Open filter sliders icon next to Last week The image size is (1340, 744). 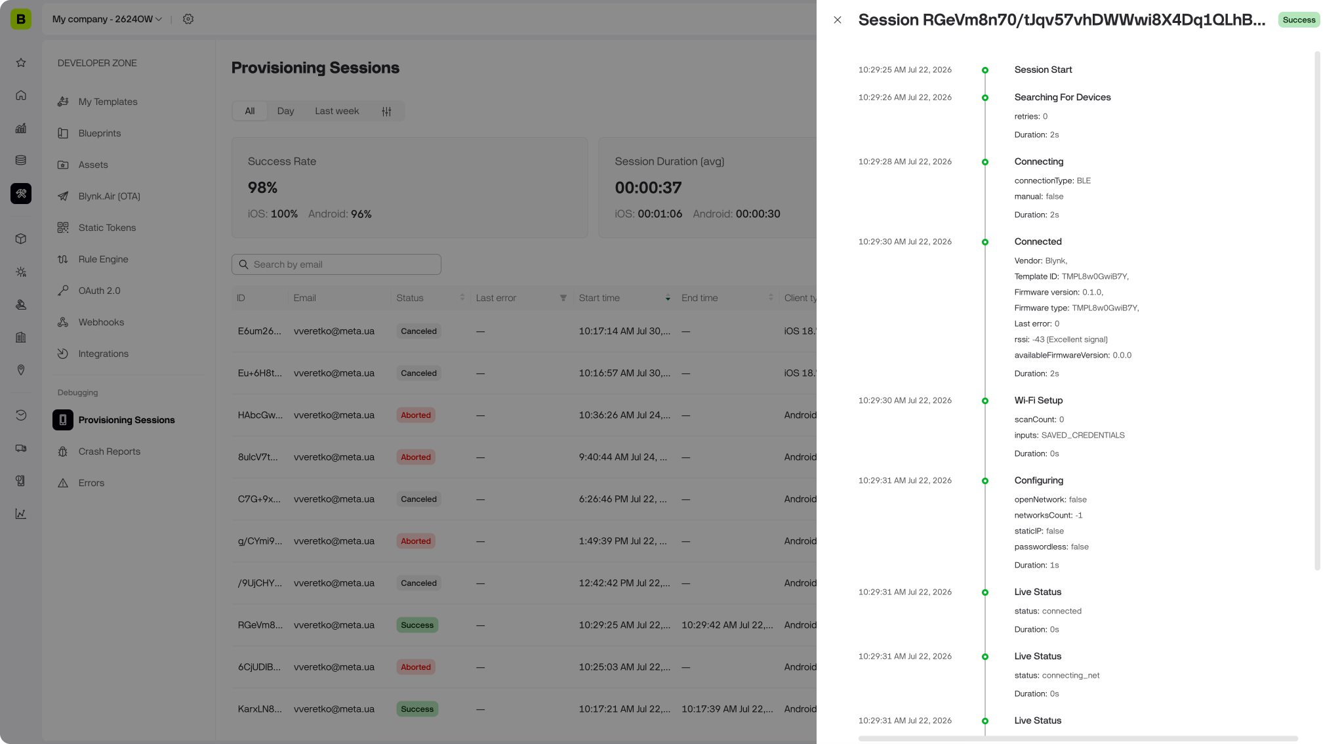387,112
